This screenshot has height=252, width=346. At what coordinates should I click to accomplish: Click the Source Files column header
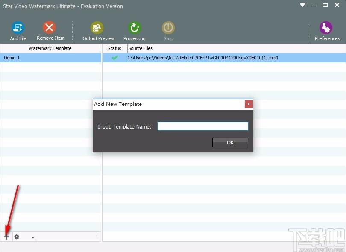[x=141, y=48]
